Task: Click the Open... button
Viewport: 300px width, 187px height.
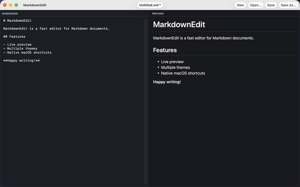Action: pos(255,5)
